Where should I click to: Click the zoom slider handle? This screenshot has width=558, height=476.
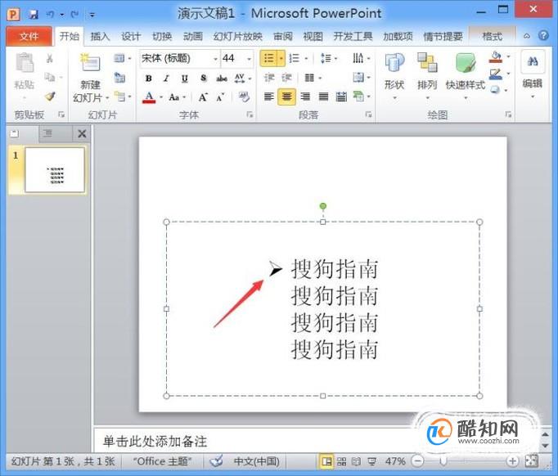pyautogui.click(x=443, y=461)
